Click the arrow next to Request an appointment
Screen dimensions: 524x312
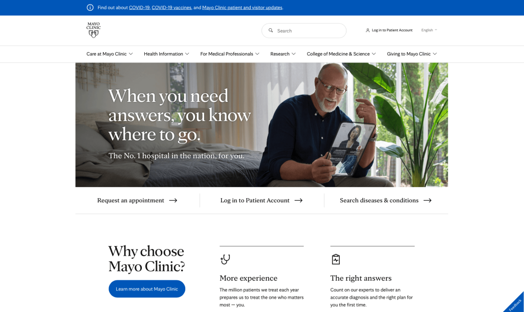(x=173, y=200)
